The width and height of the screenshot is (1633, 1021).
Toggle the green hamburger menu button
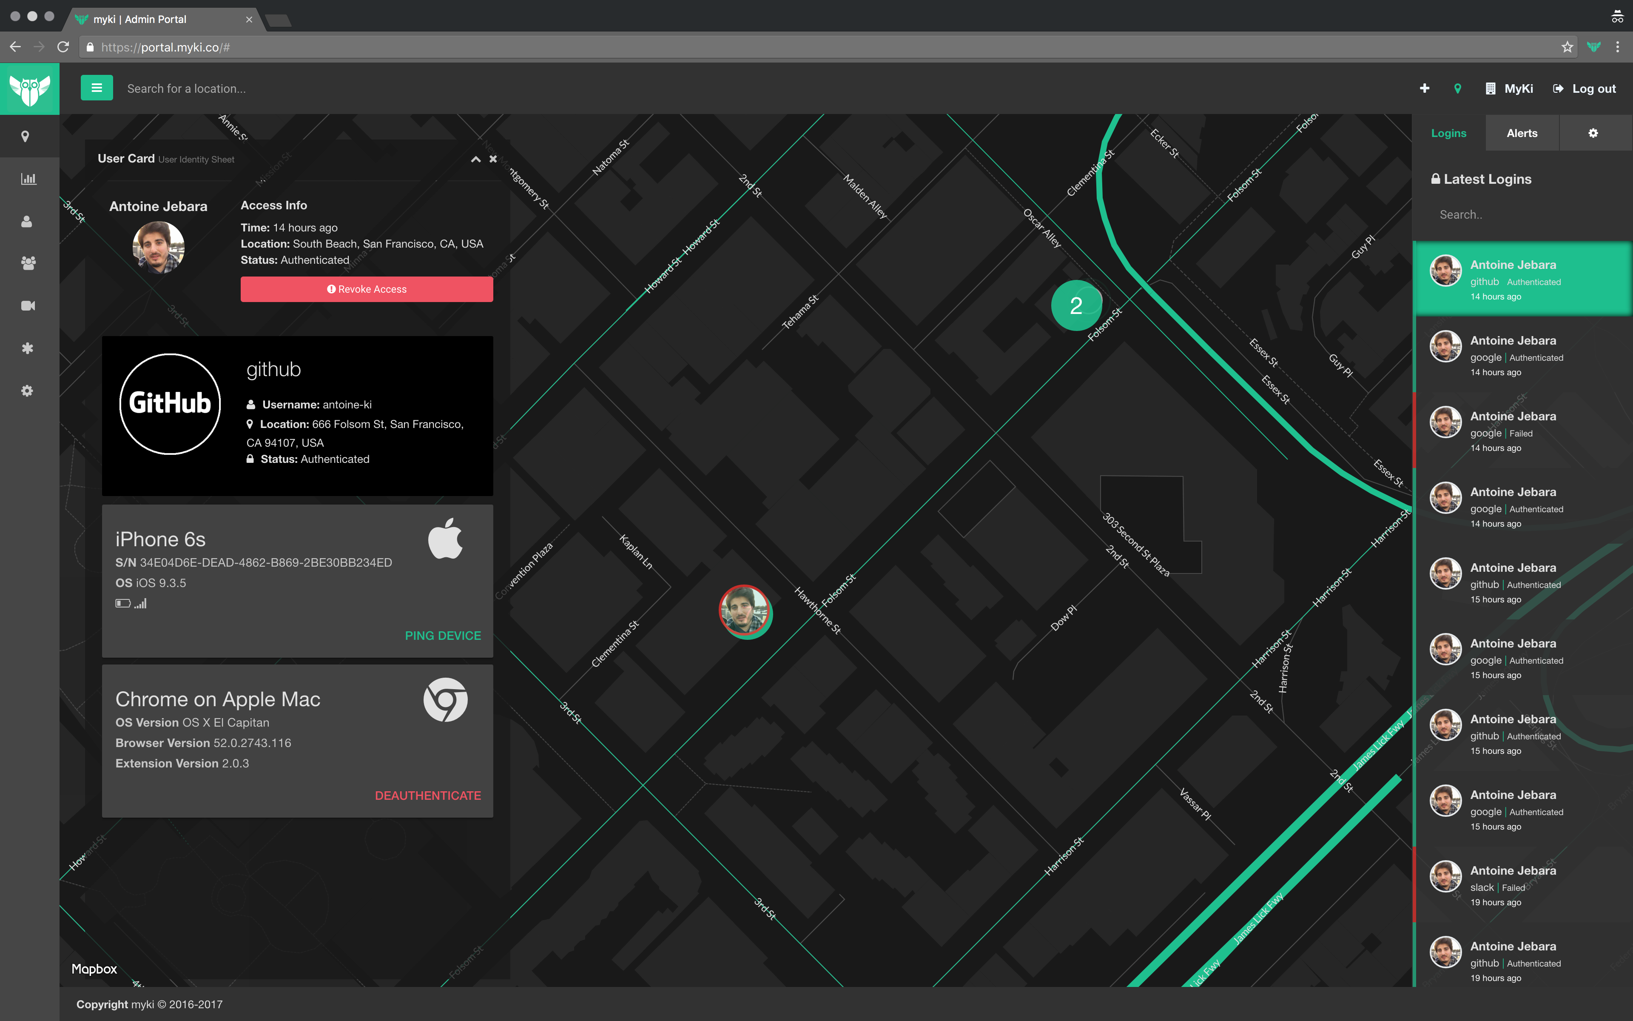(x=97, y=88)
